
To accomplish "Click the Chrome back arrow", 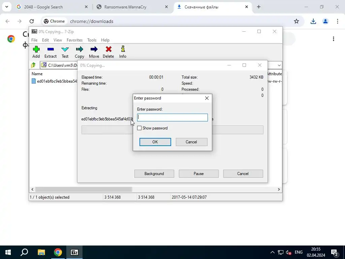I will coord(7,21).
